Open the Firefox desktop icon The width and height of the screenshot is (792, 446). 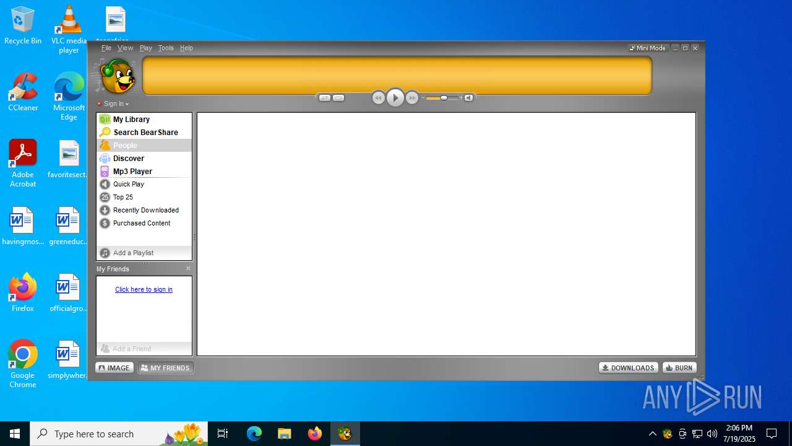[x=23, y=292]
